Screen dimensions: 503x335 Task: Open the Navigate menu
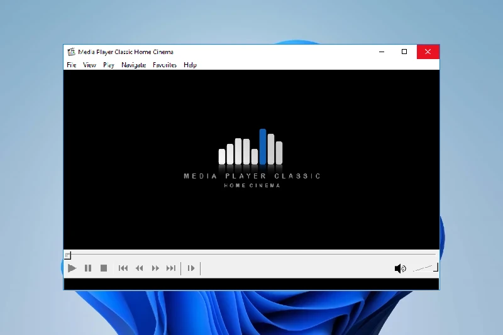point(134,65)
